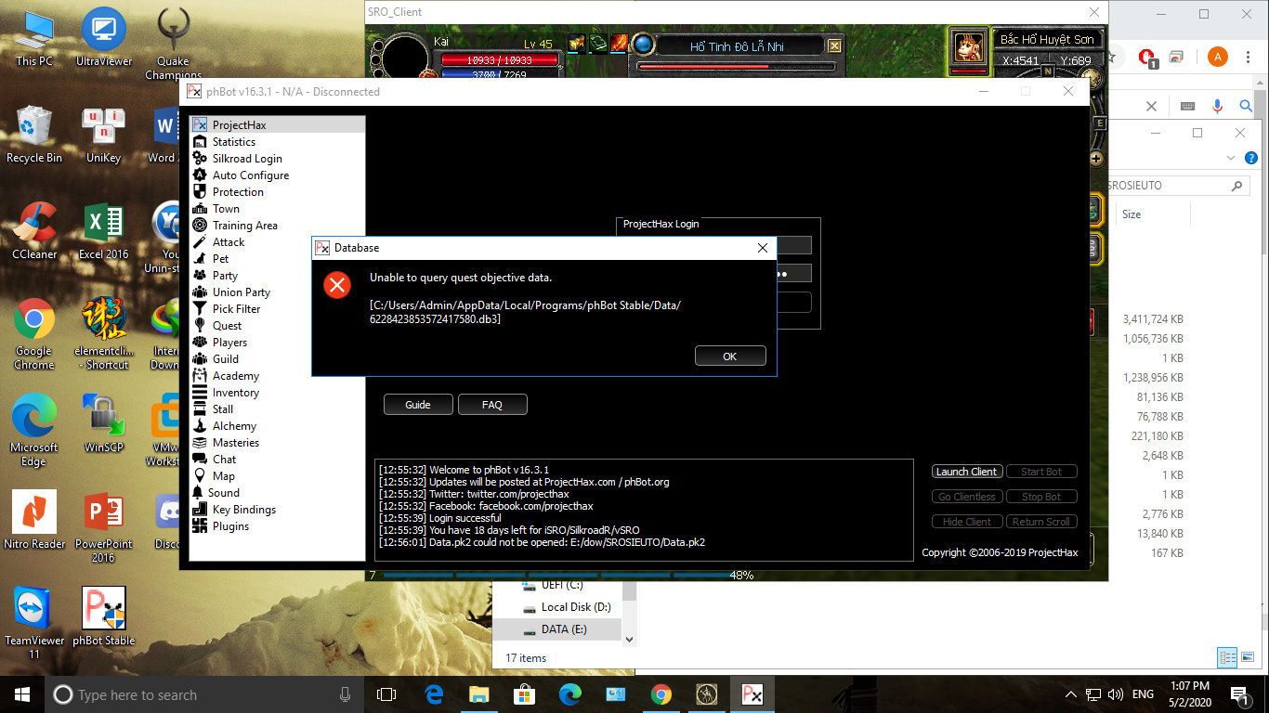Open the Statistics section in sidebar

pyautogui.click(x=233, y=142)
